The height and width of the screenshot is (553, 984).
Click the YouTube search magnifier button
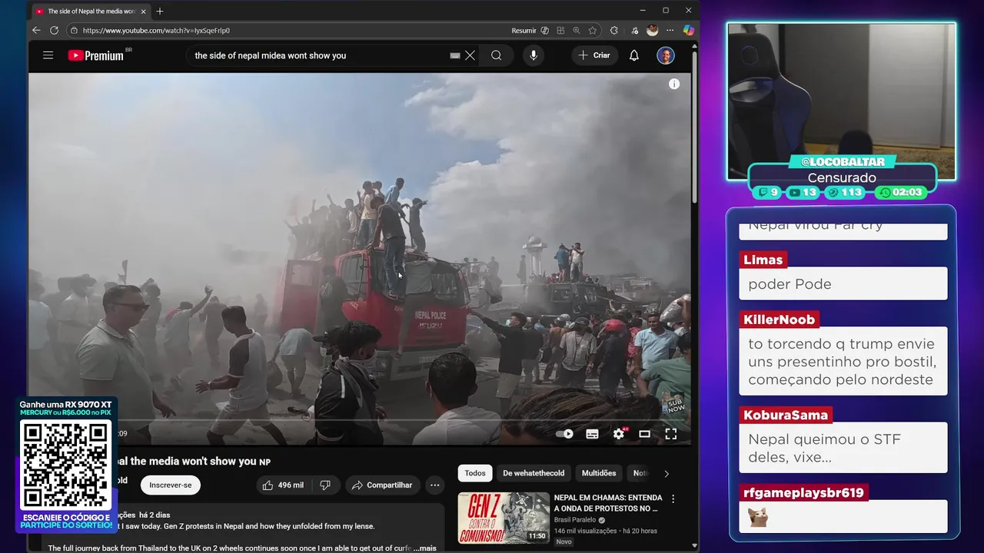coord(497,55)
